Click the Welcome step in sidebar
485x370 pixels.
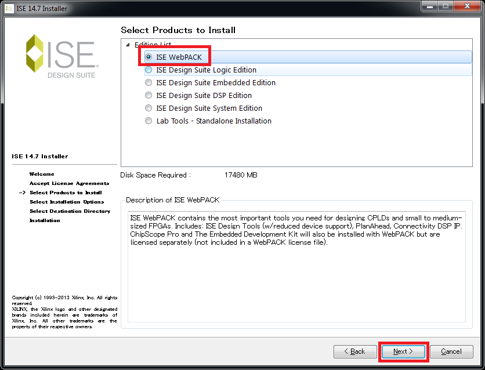coord(42,174)
